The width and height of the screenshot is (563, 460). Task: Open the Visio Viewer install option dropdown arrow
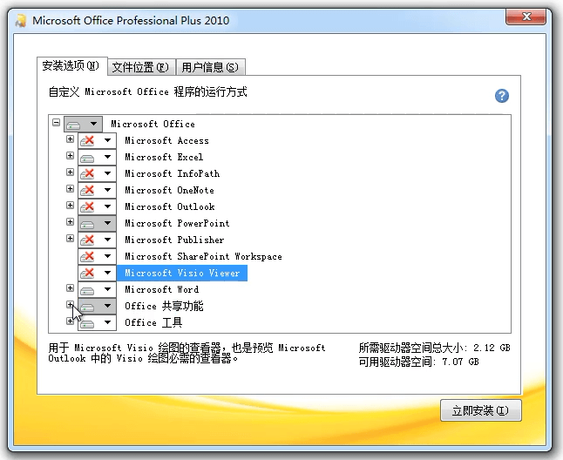tap(107, 273)
